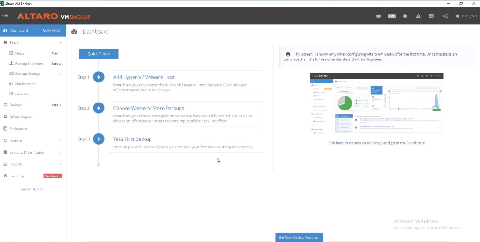
Task: Click the Reports bar chart icon
Action: pos(5,164)
